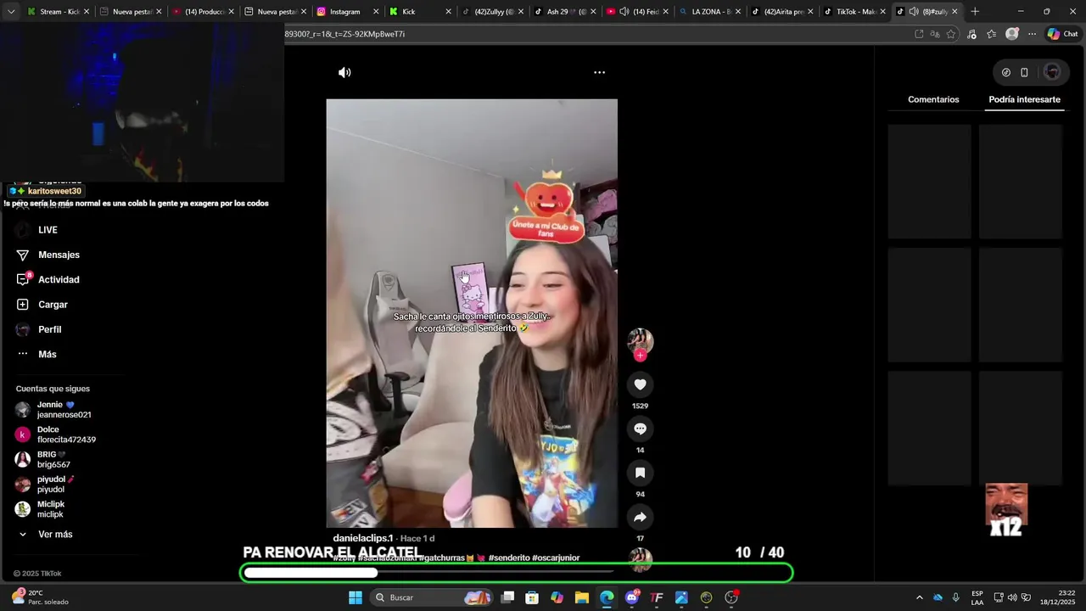Open Discord from the taskbar
This screenshot has height=611, width=1086.
tap(632, 597)
